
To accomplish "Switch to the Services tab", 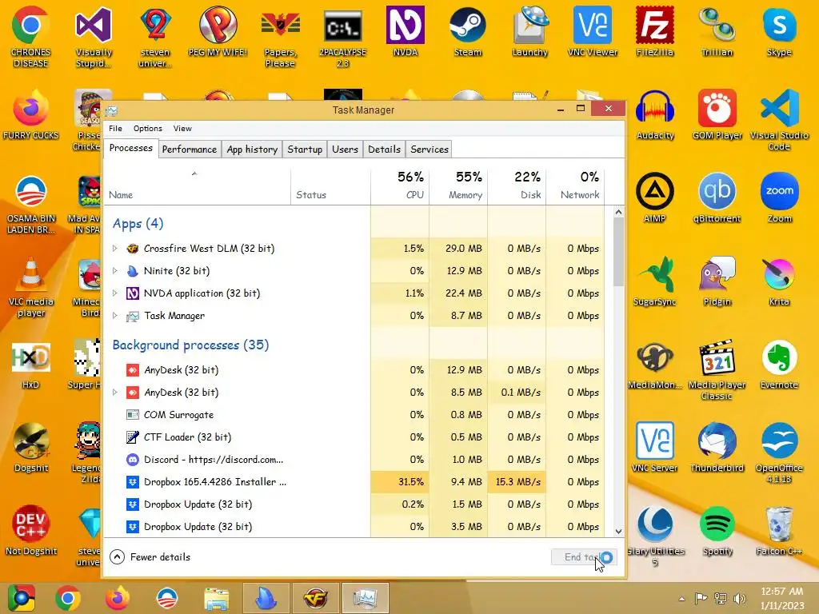I will (x=429, y=150).
